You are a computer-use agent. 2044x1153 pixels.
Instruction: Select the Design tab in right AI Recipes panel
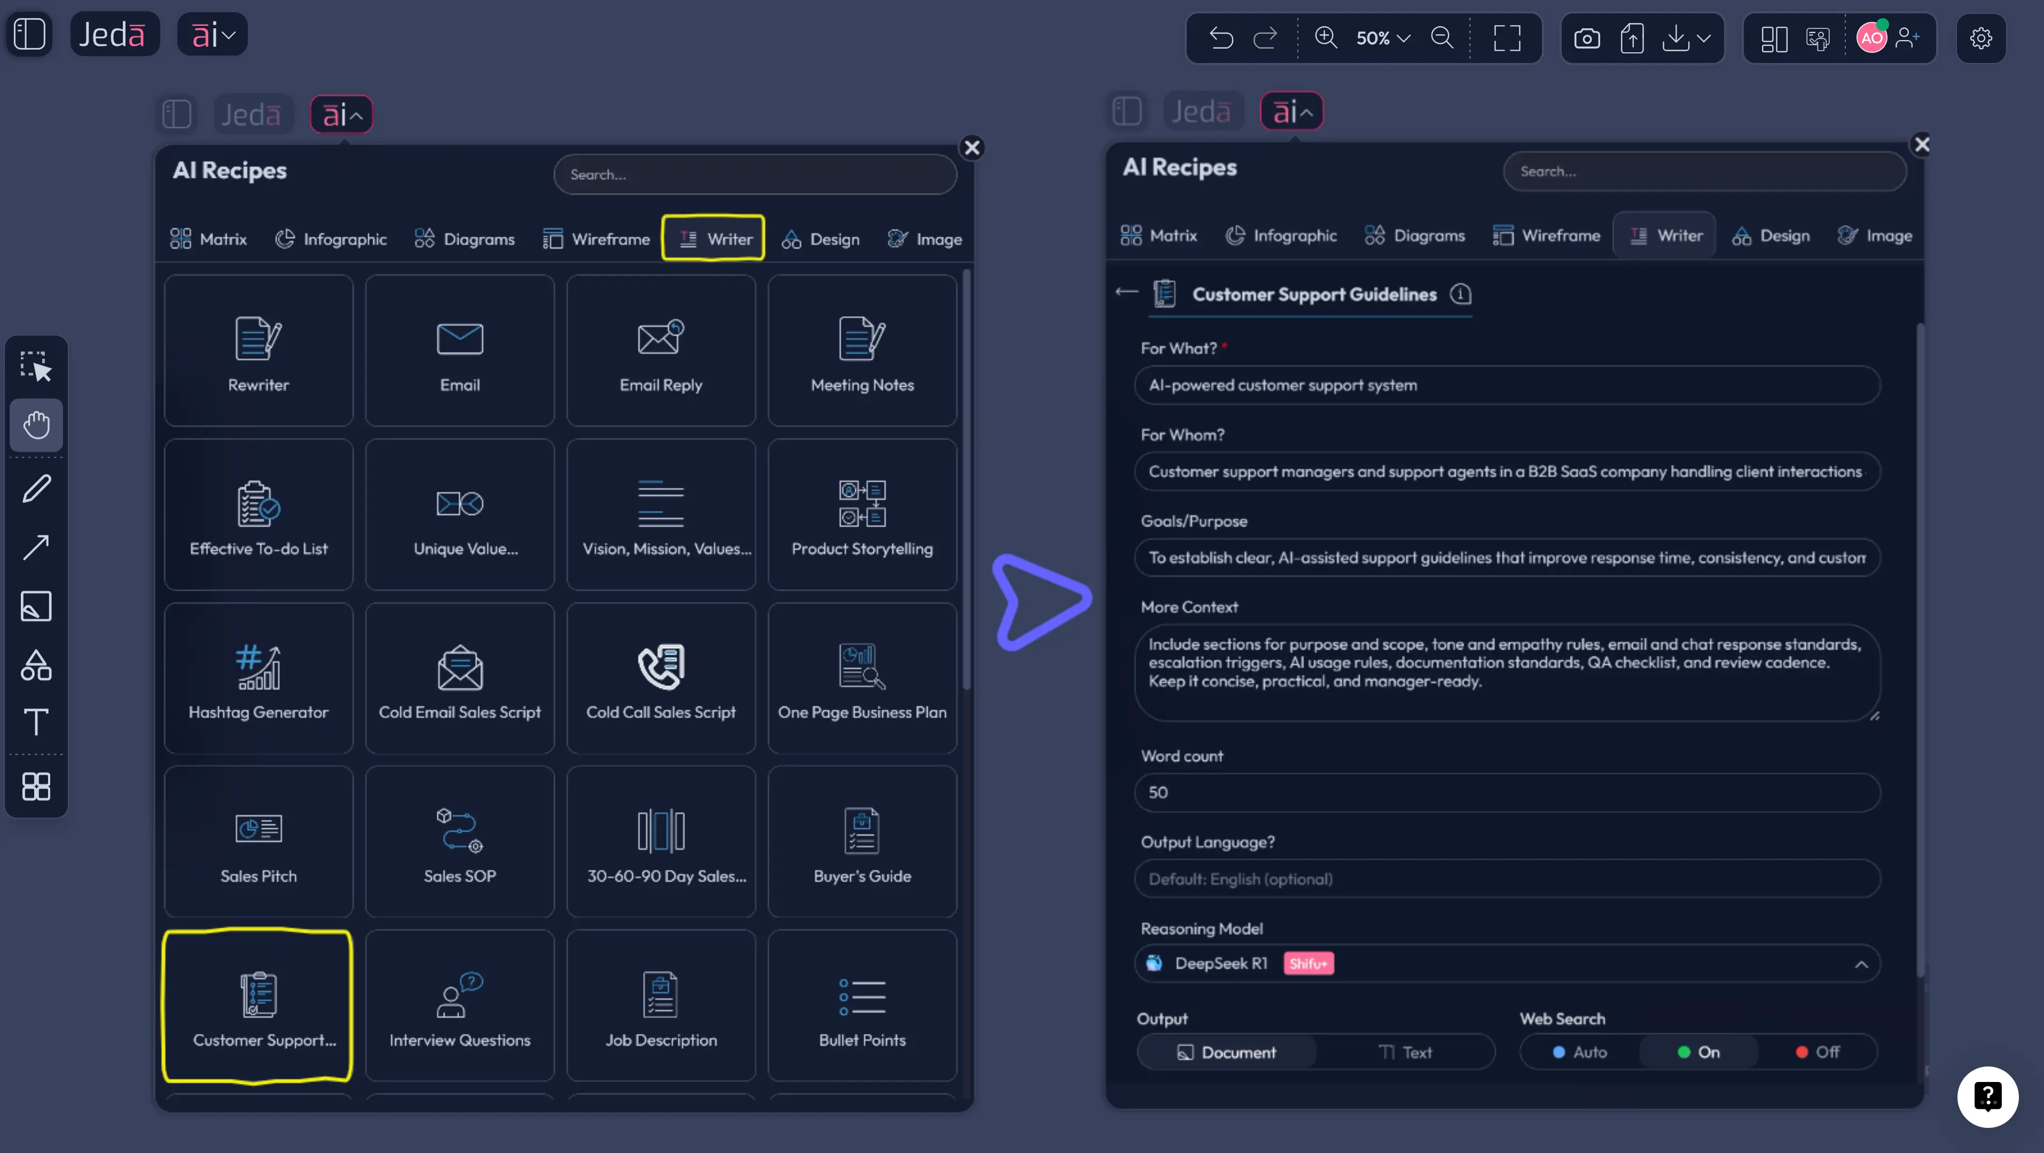(x=1771, y=236)
